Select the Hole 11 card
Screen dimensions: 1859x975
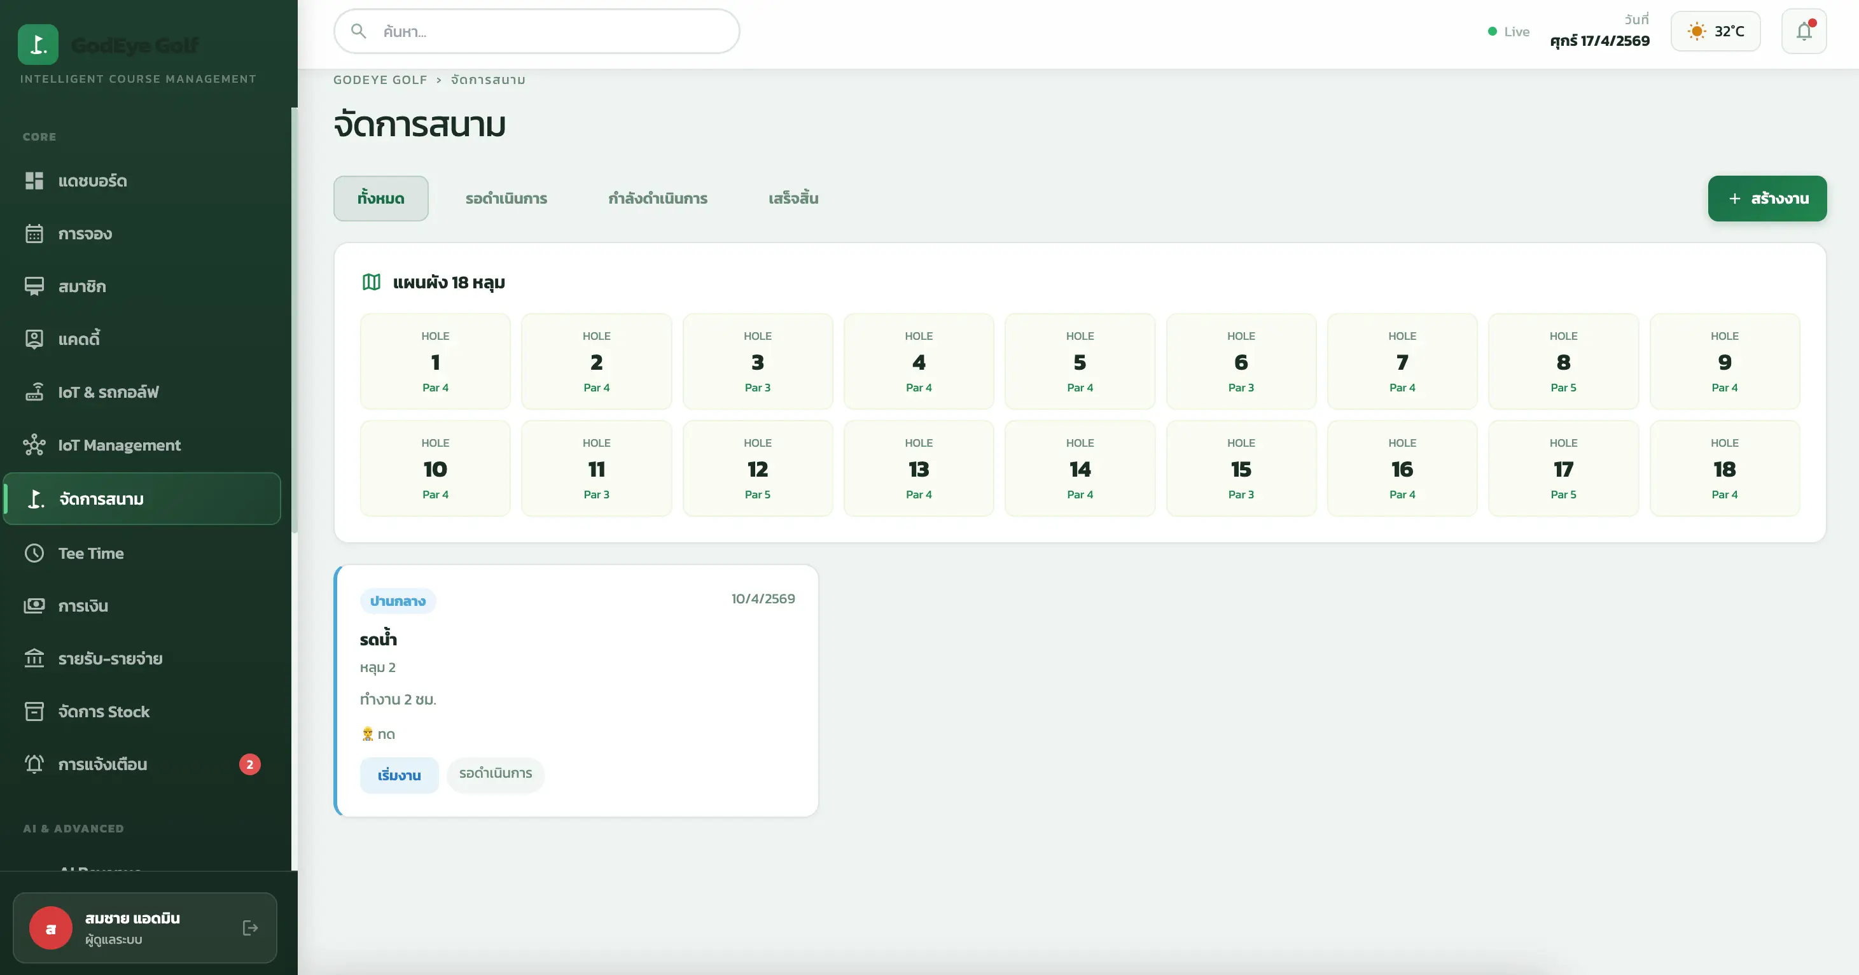pyautogui.click(x=596, y=468)
